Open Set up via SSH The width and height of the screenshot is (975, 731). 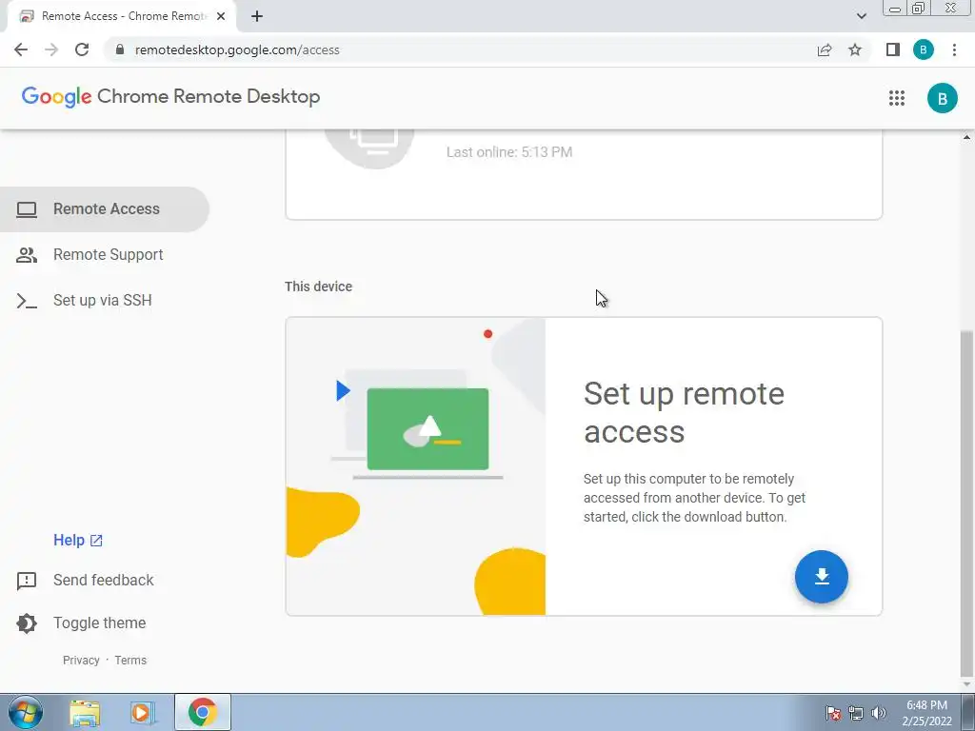105,300
